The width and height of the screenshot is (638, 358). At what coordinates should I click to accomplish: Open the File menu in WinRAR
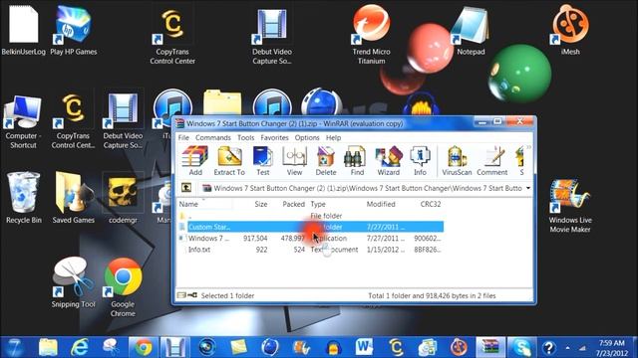click(x=183, y=137)
